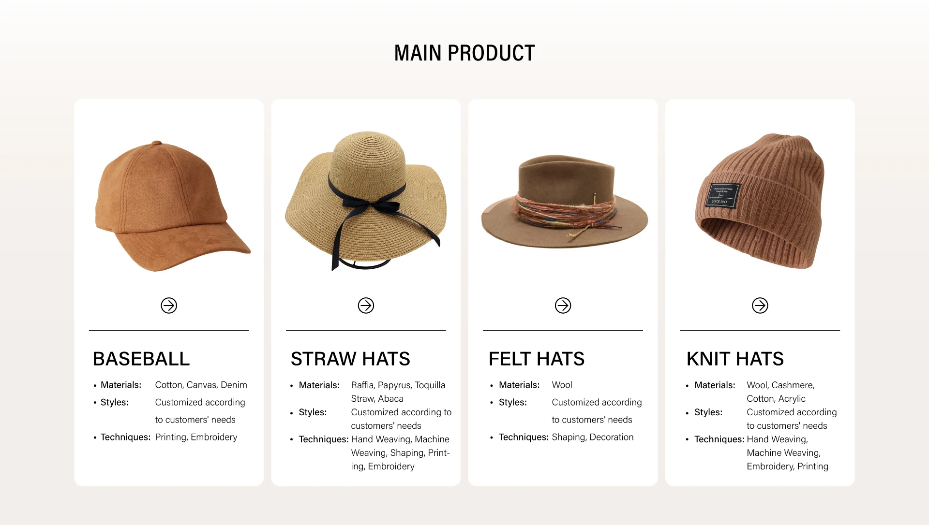Open the brown baseball cap image
The width and height of the screenshot is (929, 525).
173,206
